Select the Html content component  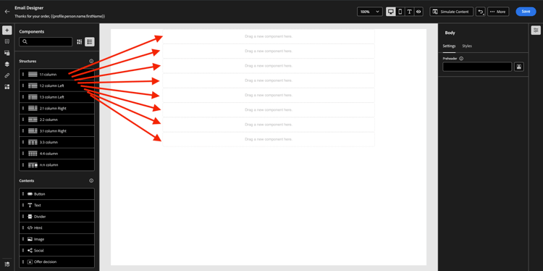(56, 228)
